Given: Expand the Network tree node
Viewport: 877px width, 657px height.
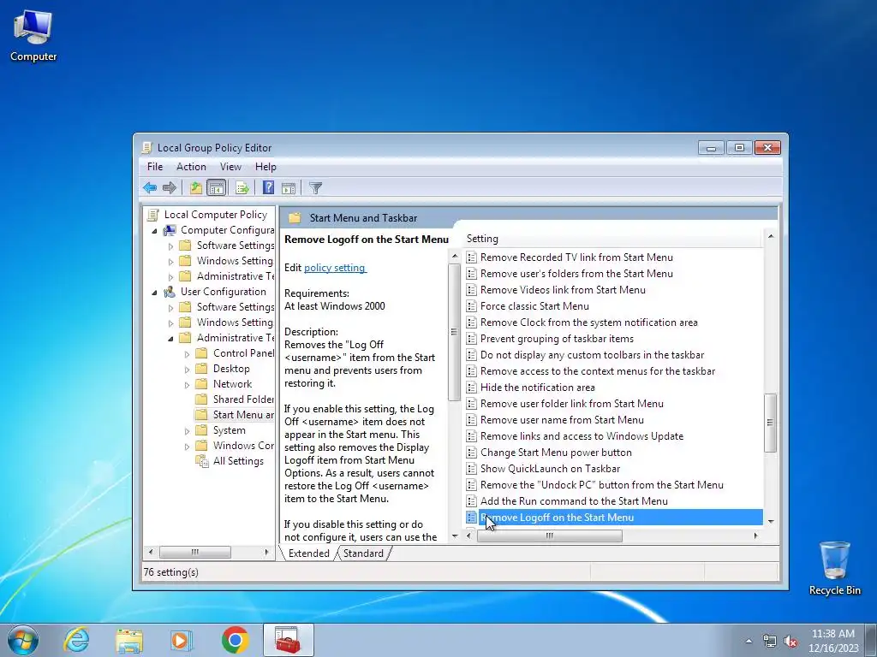Looking at the screenshot, I should click(187, 384).
